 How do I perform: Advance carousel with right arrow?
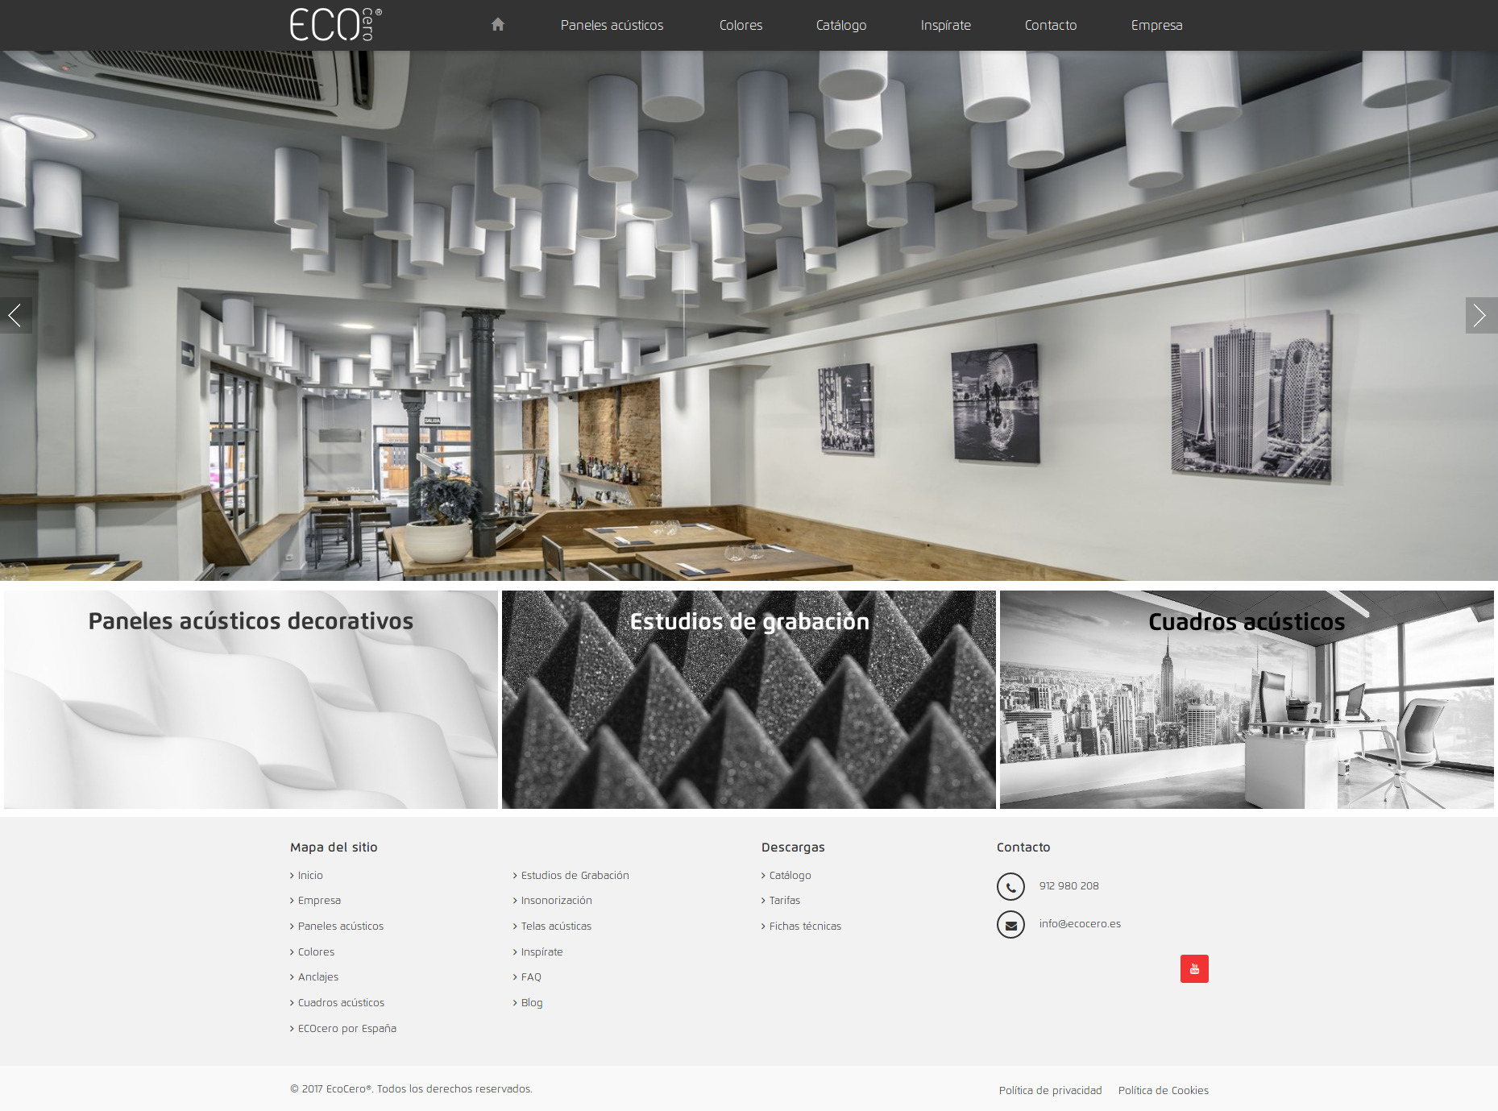pyautogui.click(x=1480, y=315)
